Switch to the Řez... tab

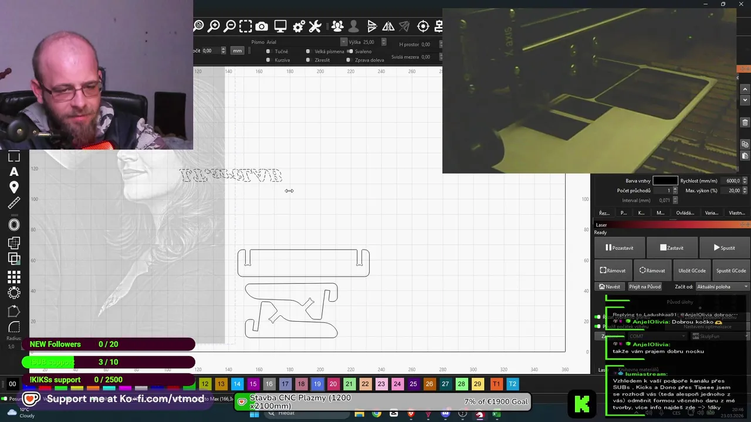604,213
